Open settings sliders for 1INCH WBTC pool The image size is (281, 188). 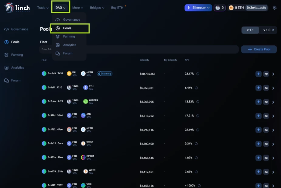click(266, 172)
